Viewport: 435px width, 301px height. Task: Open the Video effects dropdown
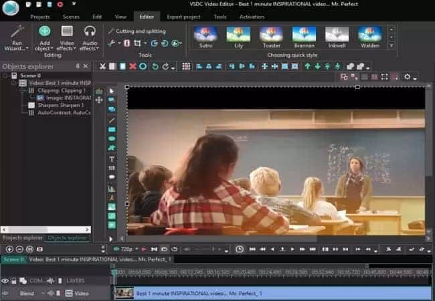tap(66, 38)
